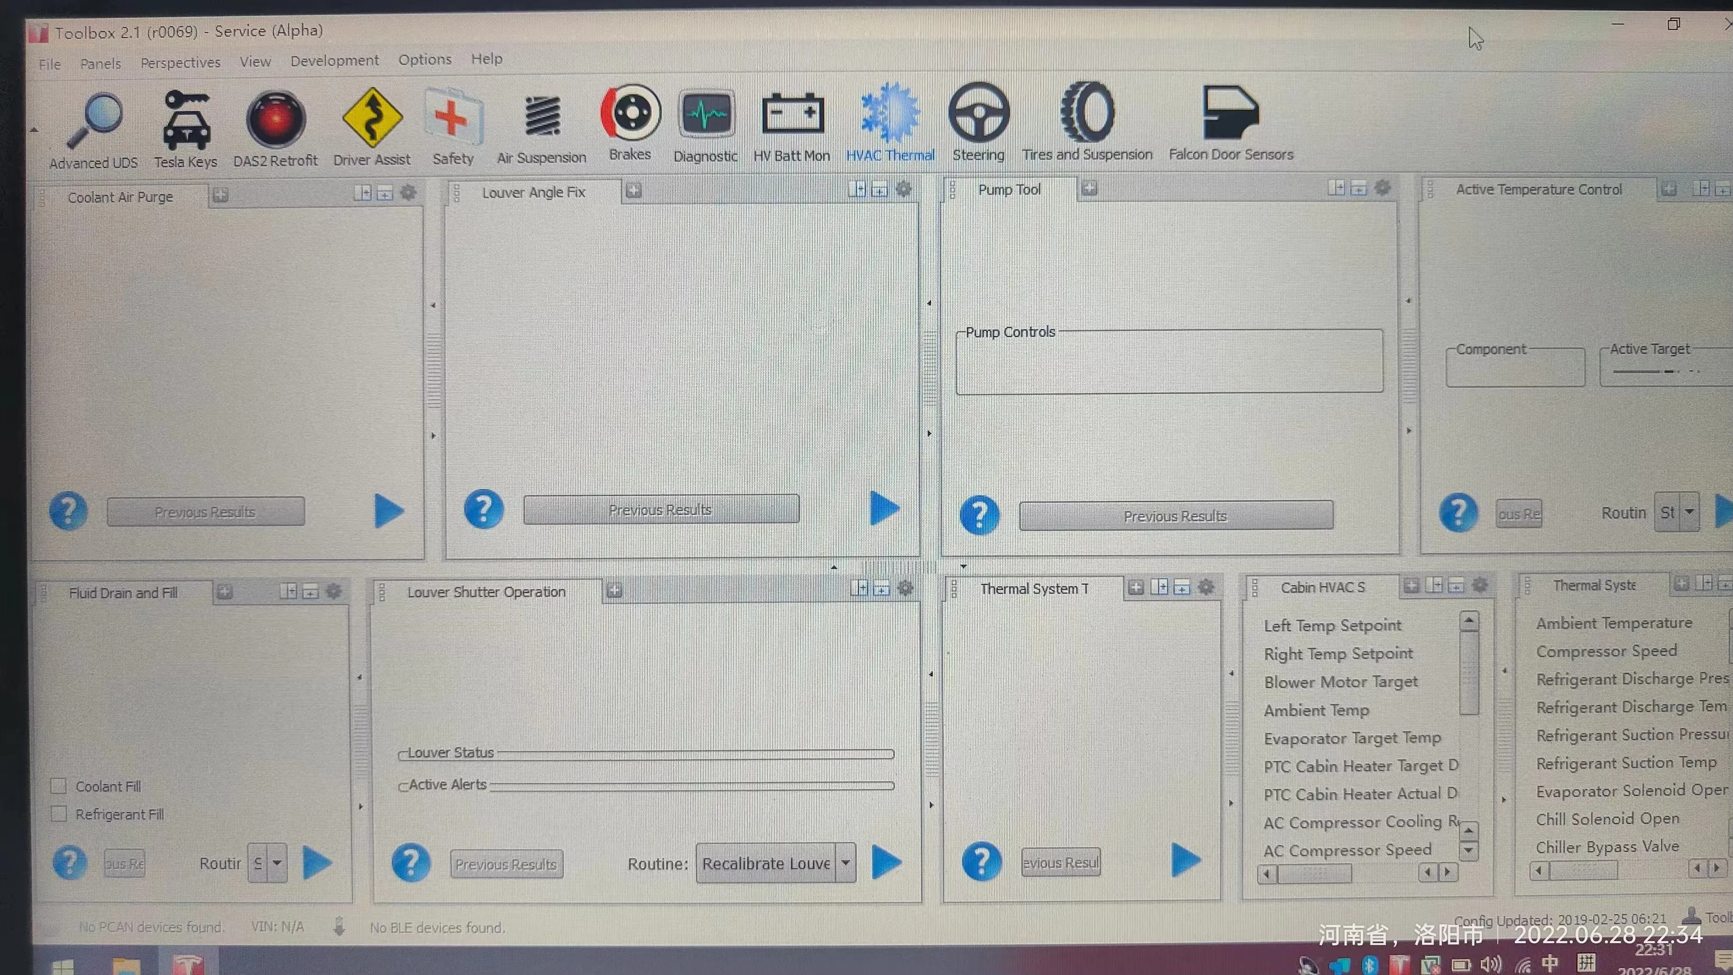Open the View menu
The height and width of the screenshot is (975, 1733).
click(255, 61)
